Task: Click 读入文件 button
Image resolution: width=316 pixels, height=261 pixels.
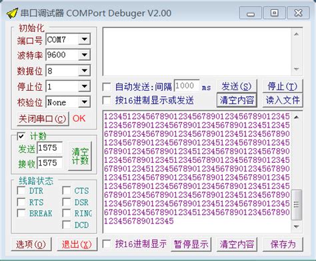Action: 283,100
